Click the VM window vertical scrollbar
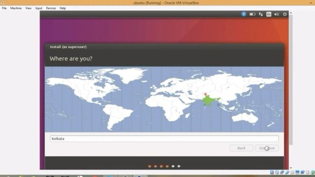315x177 pixels. (291, 80)
